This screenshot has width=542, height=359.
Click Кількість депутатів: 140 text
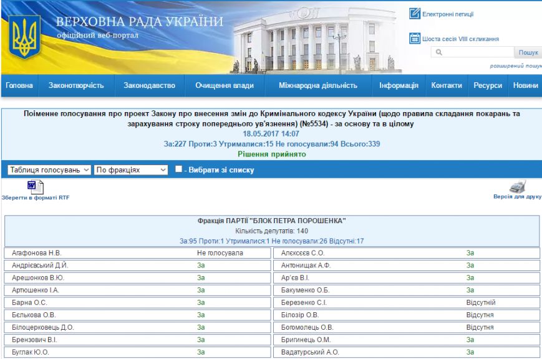(x=272, y=231)
